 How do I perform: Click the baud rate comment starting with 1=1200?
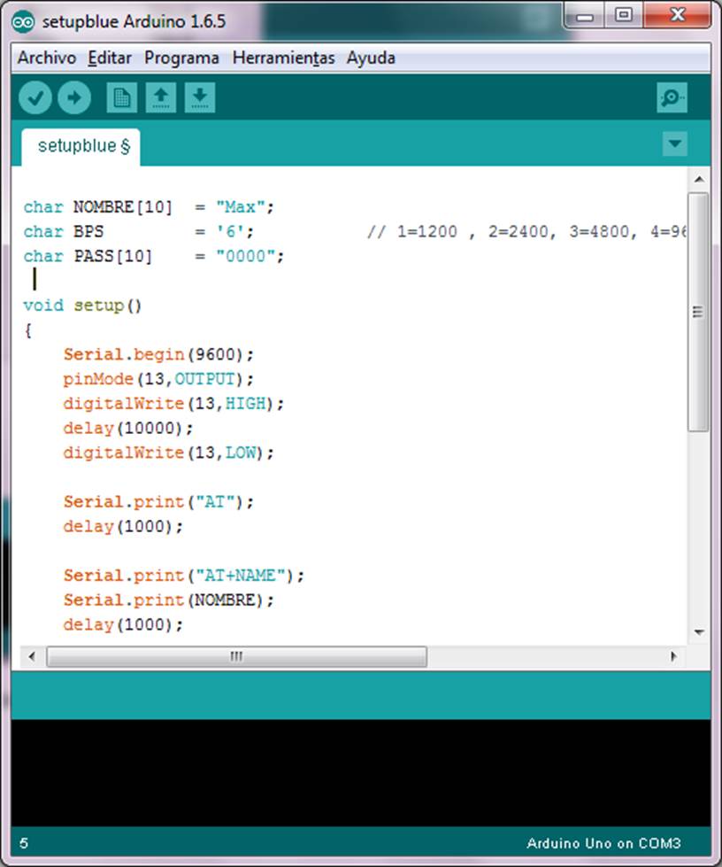526,232
